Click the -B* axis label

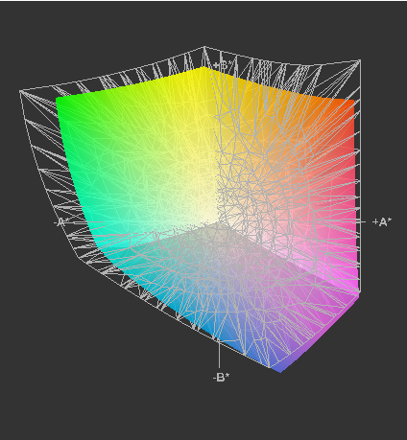pos(221,377)
